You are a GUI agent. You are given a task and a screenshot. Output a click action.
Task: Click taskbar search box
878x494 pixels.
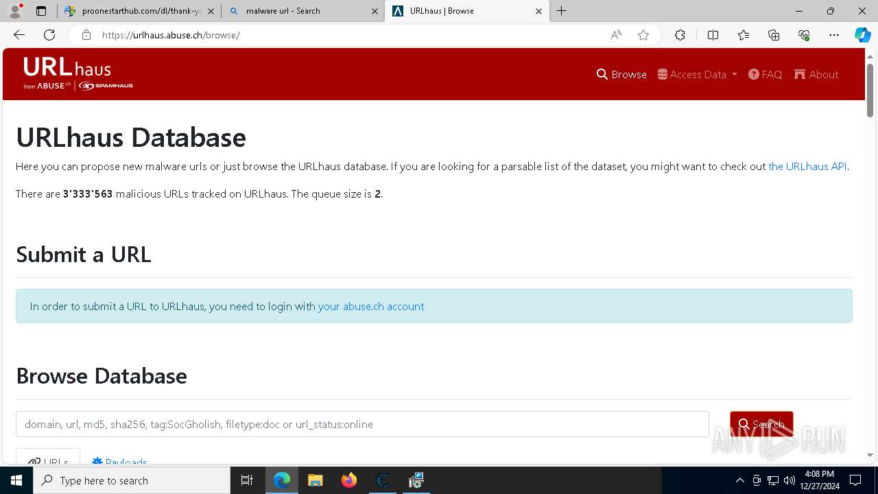[x=132, y=480]
